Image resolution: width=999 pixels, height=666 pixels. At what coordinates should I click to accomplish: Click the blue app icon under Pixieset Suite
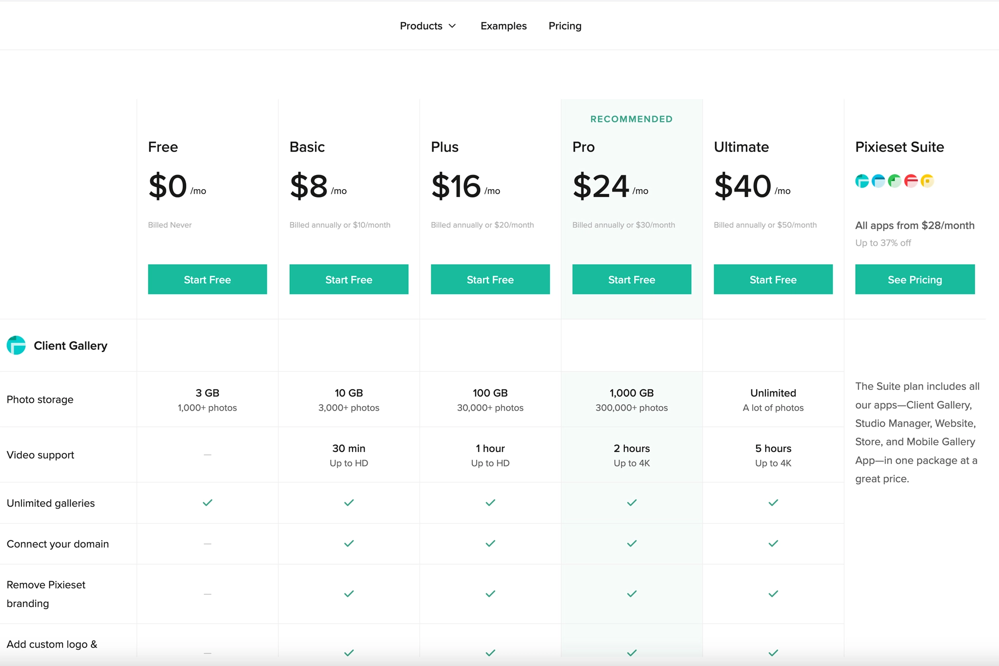point(879,181)
